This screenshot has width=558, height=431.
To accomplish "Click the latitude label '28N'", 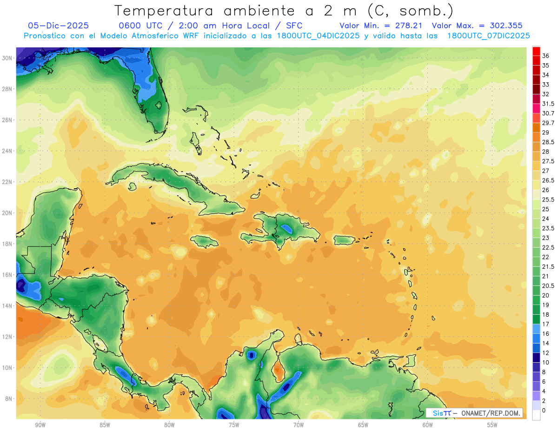I will [7, 89].
